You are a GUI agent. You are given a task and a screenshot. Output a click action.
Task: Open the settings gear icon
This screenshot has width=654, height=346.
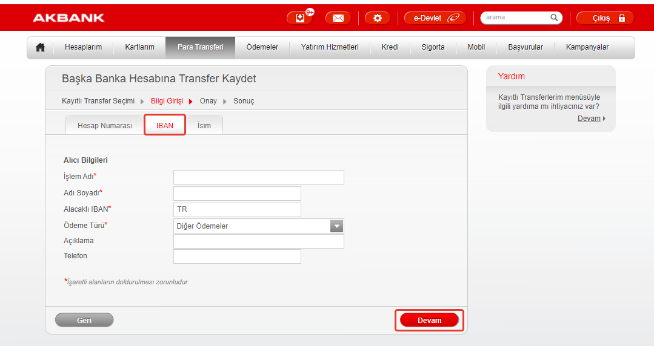pos(378,18)
